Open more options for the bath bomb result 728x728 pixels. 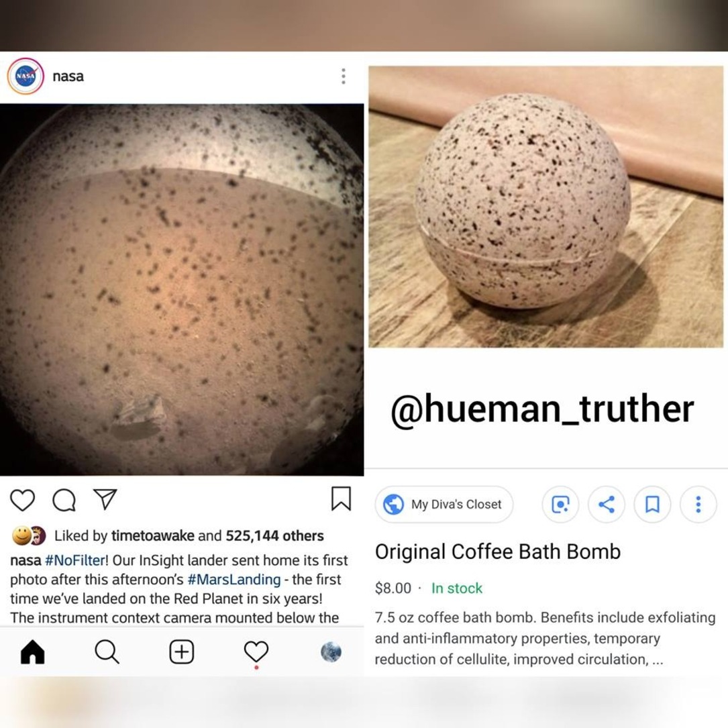point(698,504)
